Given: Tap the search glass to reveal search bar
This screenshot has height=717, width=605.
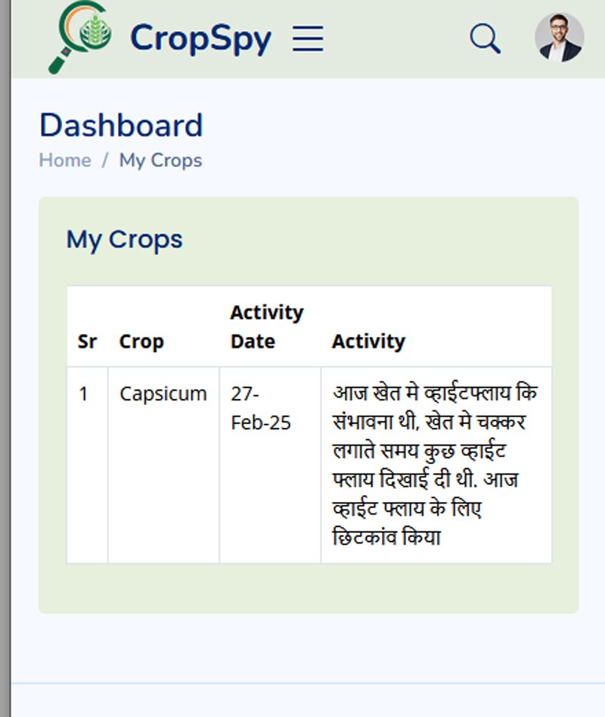Looking at the screenshot, I should point(485,37).
